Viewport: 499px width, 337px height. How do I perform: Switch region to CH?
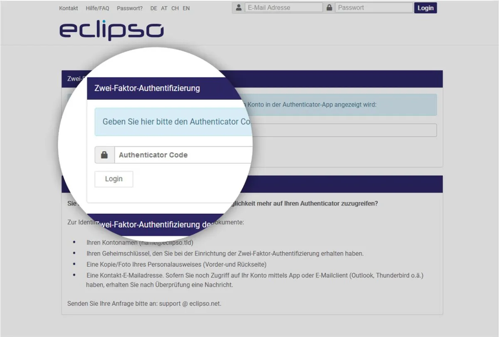175,8
